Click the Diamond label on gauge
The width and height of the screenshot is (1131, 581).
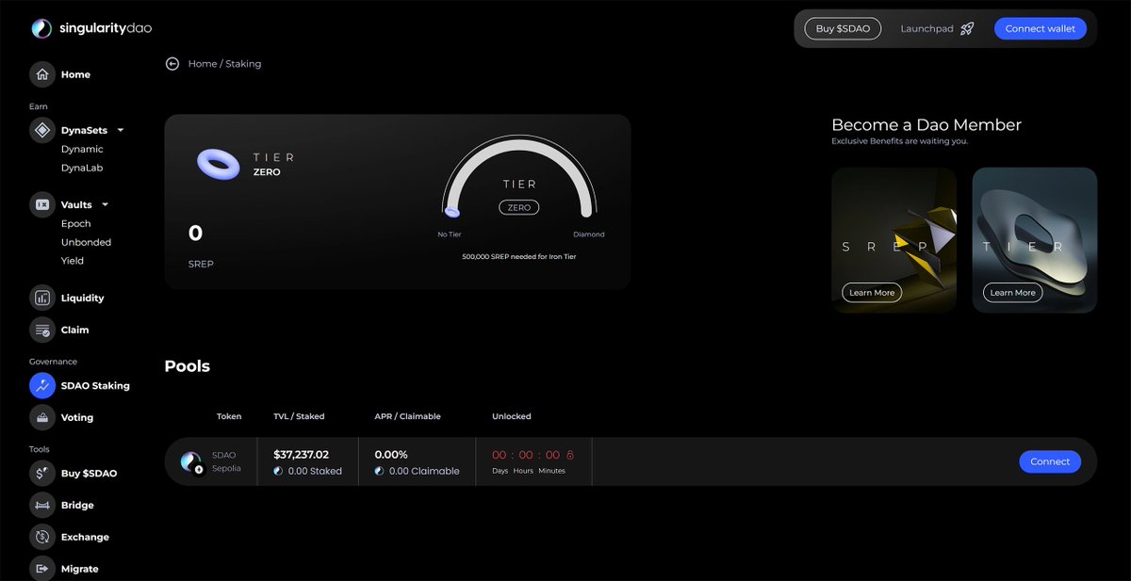click(x=589, y=234)
